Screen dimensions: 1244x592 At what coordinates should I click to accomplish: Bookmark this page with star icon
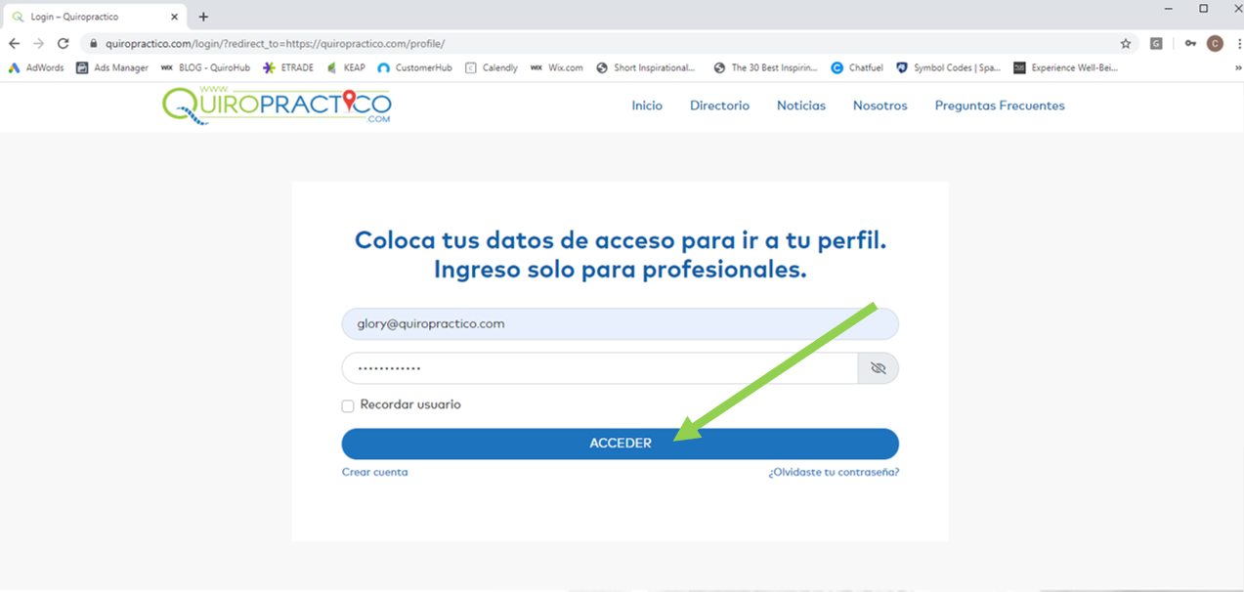click(x=1126, y=44)
